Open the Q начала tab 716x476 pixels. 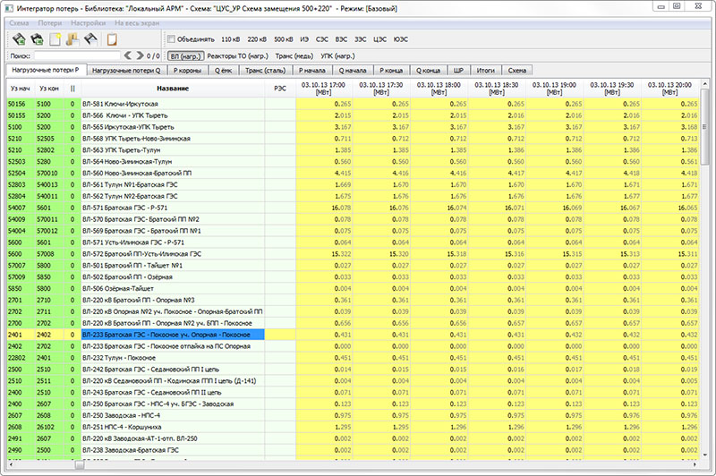[x=353, y=71]
